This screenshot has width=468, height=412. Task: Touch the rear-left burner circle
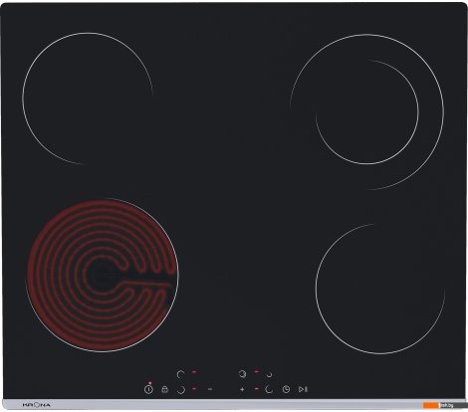click(88, 99)
